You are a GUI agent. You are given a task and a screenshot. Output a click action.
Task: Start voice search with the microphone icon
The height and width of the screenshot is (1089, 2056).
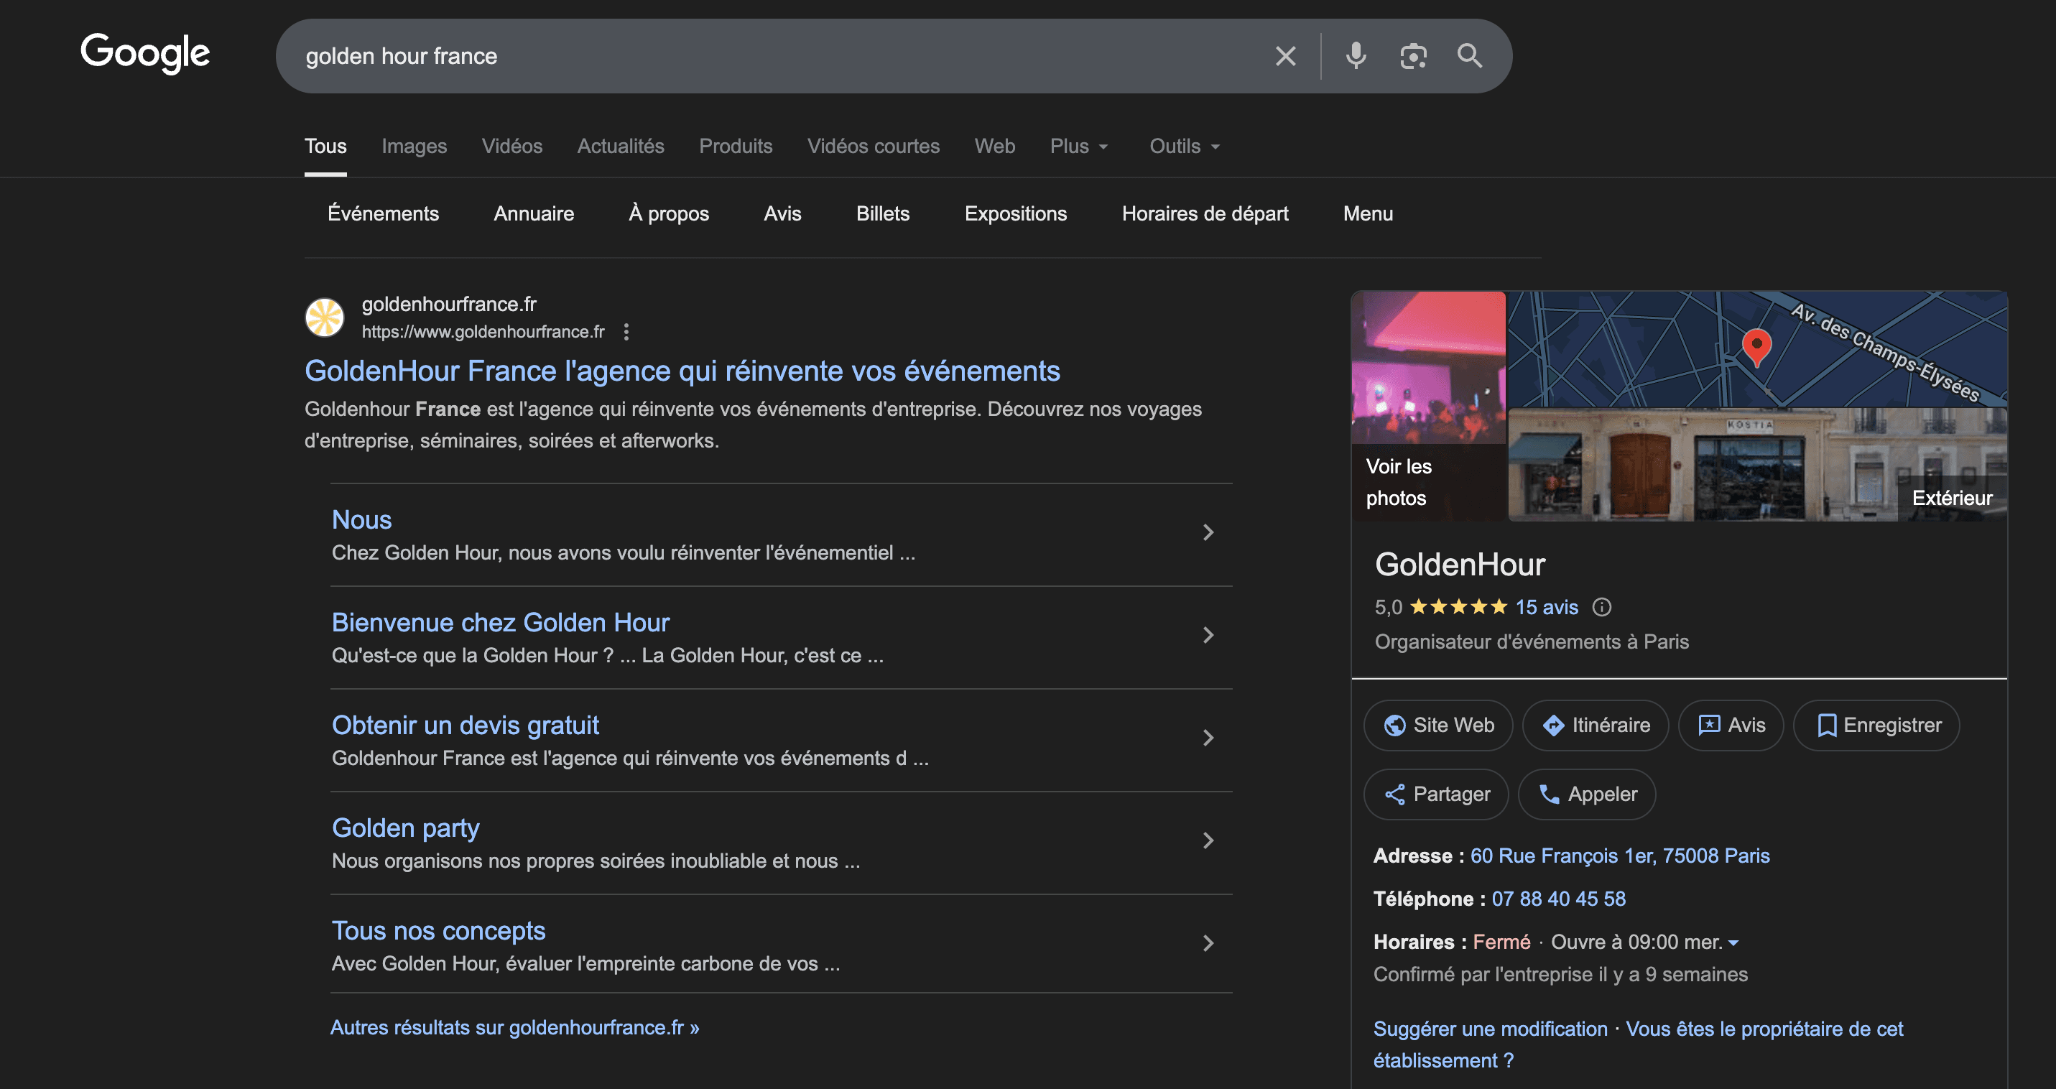coord(1356,56)
